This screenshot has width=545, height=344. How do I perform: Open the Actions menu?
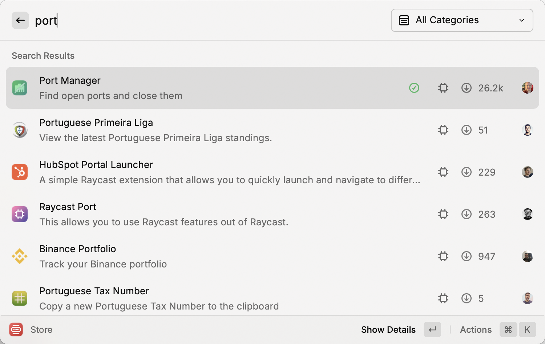476,329
